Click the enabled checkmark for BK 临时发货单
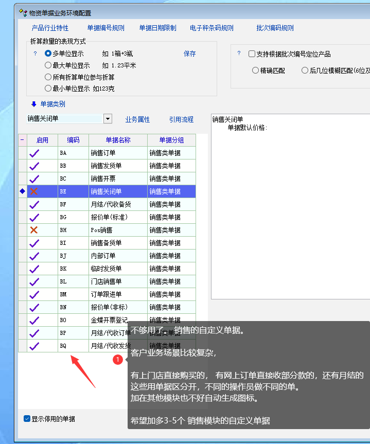 click(34, 269)
